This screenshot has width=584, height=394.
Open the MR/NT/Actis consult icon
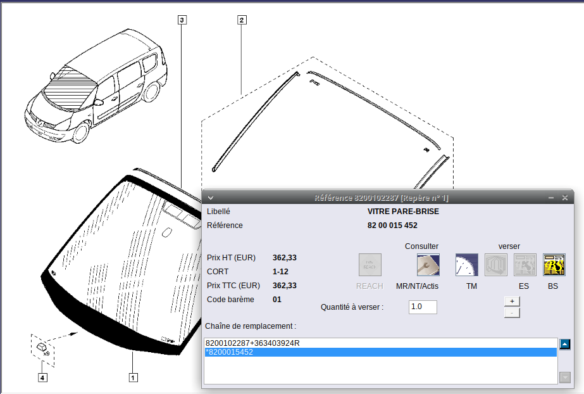pos(428,265)
